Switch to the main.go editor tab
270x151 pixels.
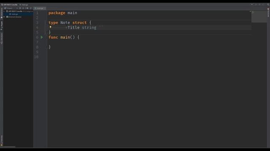39,8
